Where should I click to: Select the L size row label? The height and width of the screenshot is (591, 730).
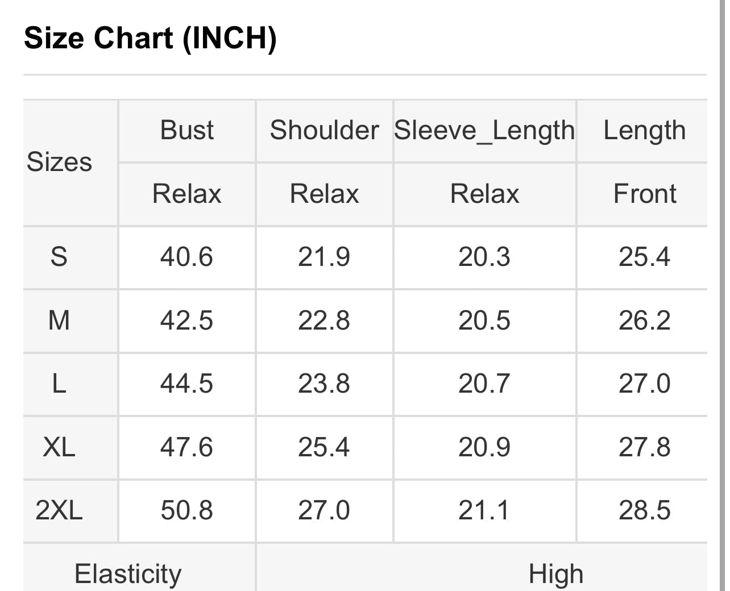point(59,384)
